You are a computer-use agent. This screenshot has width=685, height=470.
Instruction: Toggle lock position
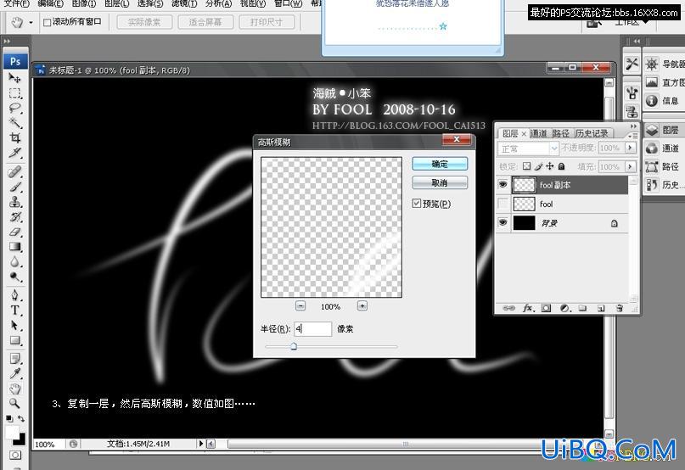tap(549, 166)
